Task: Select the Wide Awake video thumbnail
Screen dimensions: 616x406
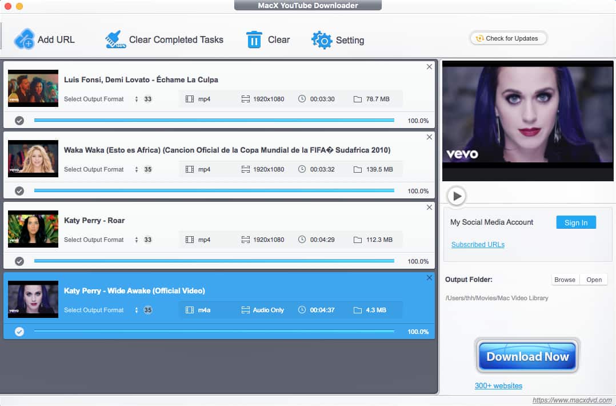Action: [33, 299]
